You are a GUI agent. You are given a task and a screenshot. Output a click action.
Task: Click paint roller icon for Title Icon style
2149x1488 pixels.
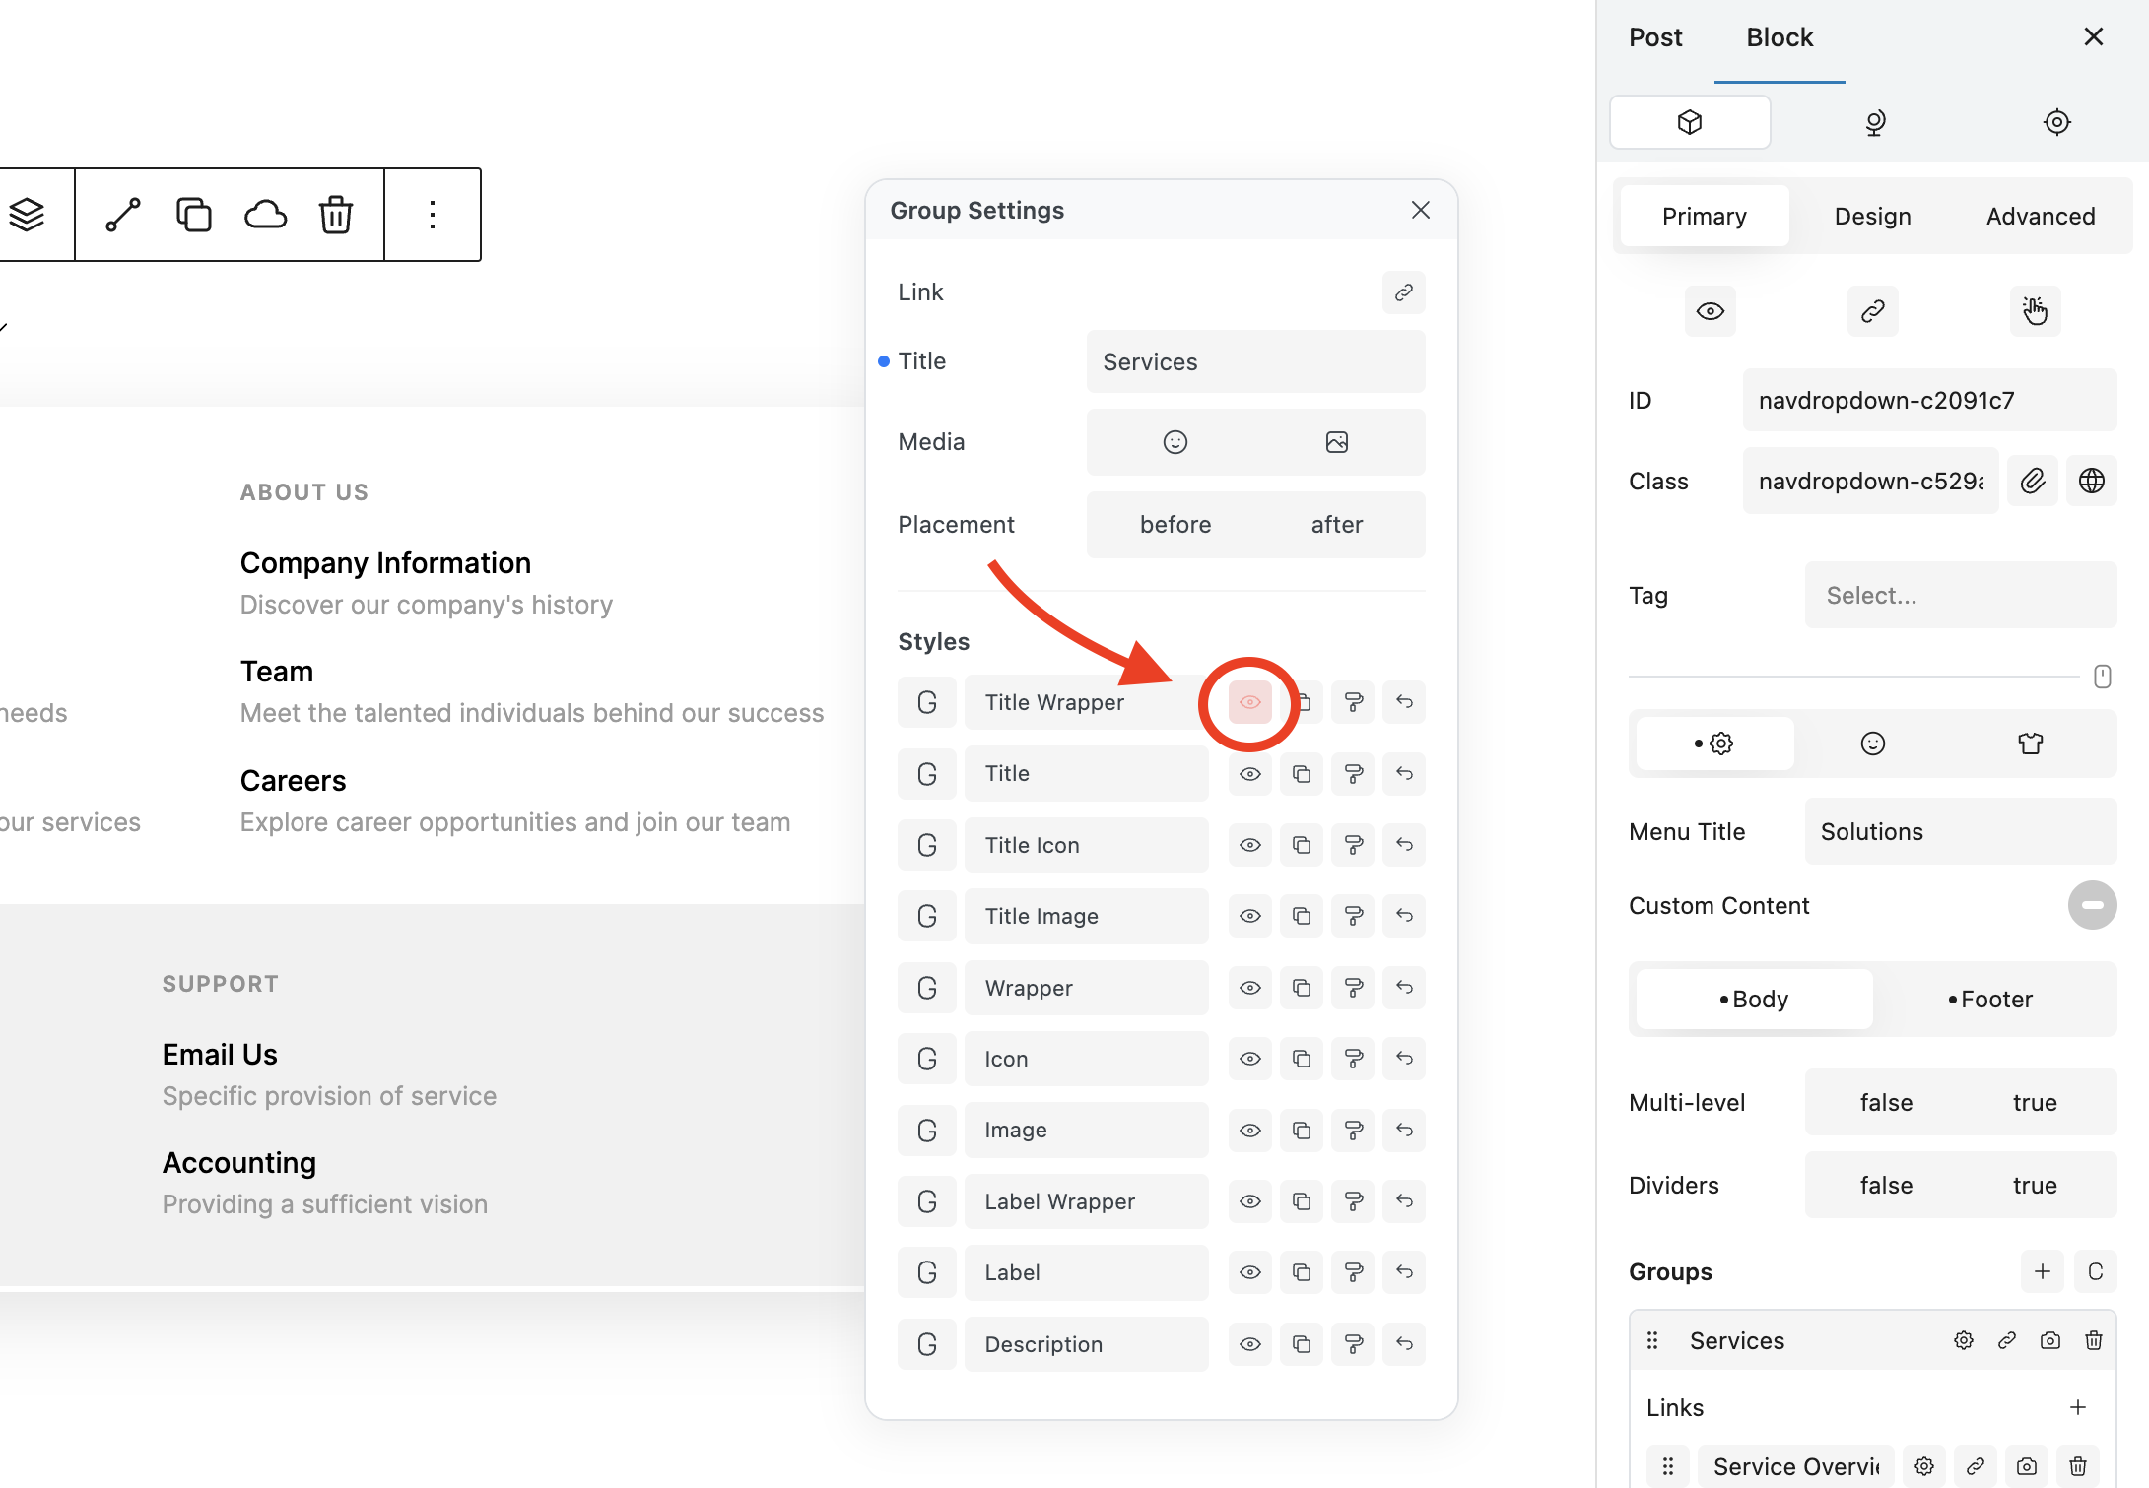click(1353, 845)
